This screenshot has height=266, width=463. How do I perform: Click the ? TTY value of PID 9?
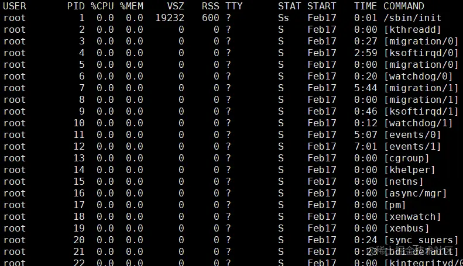coord(228,112)
